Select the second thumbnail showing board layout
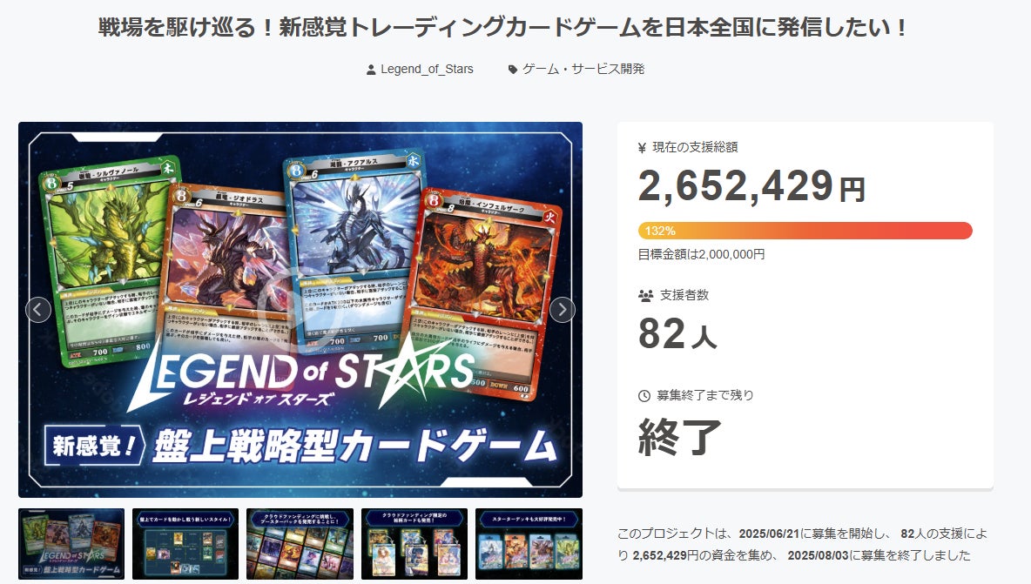 tap(185, 544)
